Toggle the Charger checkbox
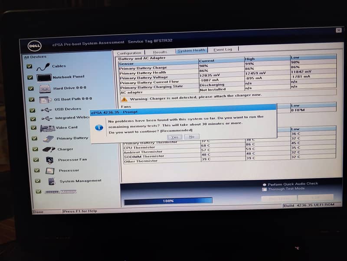The width and height of the screenshot is (347, 261). coord(35,149)
